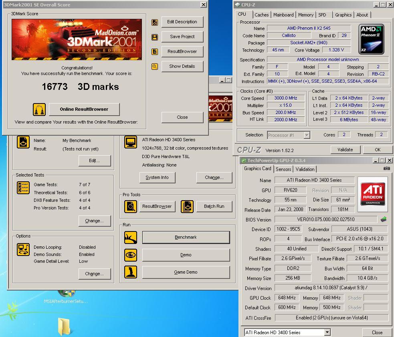Screen dimensions: 394x337
Task: Select the CPU tab in CPU-Z
Action: pos(242,14)
